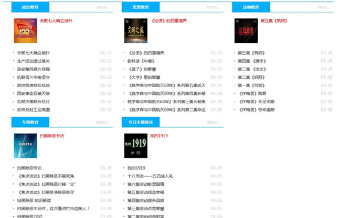Open the 1919 poster thumbnail
Image resolution: width=359 pixels, height=218 pixels.
(136, 146)
